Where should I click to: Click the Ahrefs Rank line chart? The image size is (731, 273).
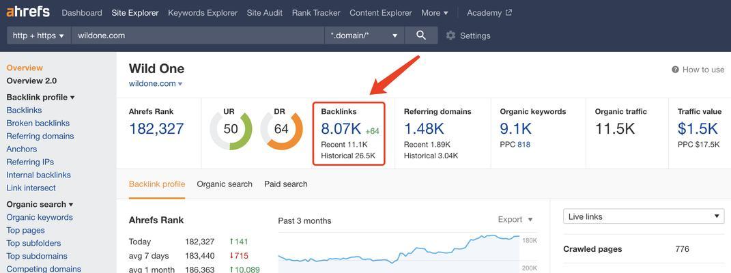(x=399, y=252)
